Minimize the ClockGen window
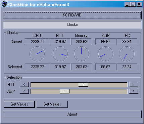Viewport: 144px width, 124px height. click(x=127, y=4)
